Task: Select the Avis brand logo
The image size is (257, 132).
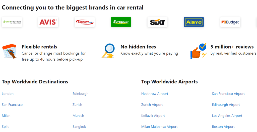Action: [x=48, y=22]
